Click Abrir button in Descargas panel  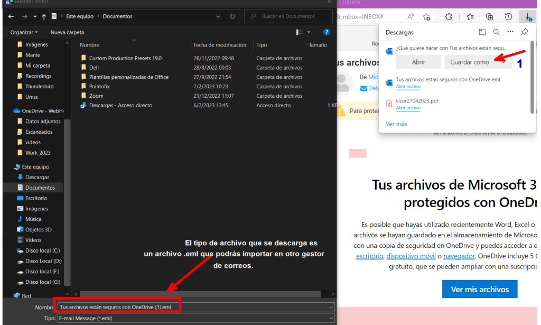tap(418, 62)
